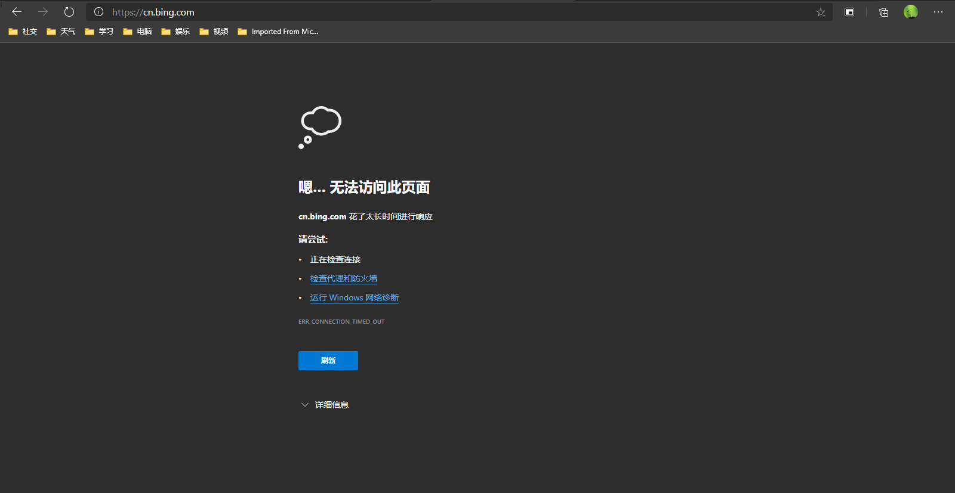Open the Imported From Mic... folder
Screen dimensions: 955x493
click(278, 32)
